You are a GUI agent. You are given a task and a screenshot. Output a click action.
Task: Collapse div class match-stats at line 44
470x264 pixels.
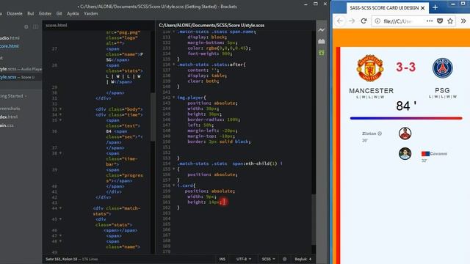point(60,208)
